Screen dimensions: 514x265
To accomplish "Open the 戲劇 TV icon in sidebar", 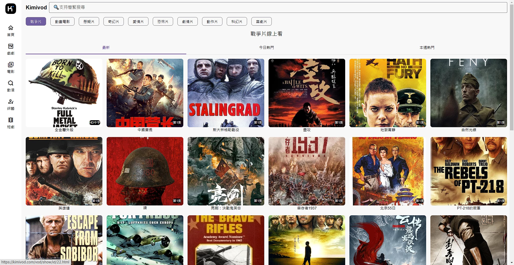I will pyautogui.click(x=11, y=46).
